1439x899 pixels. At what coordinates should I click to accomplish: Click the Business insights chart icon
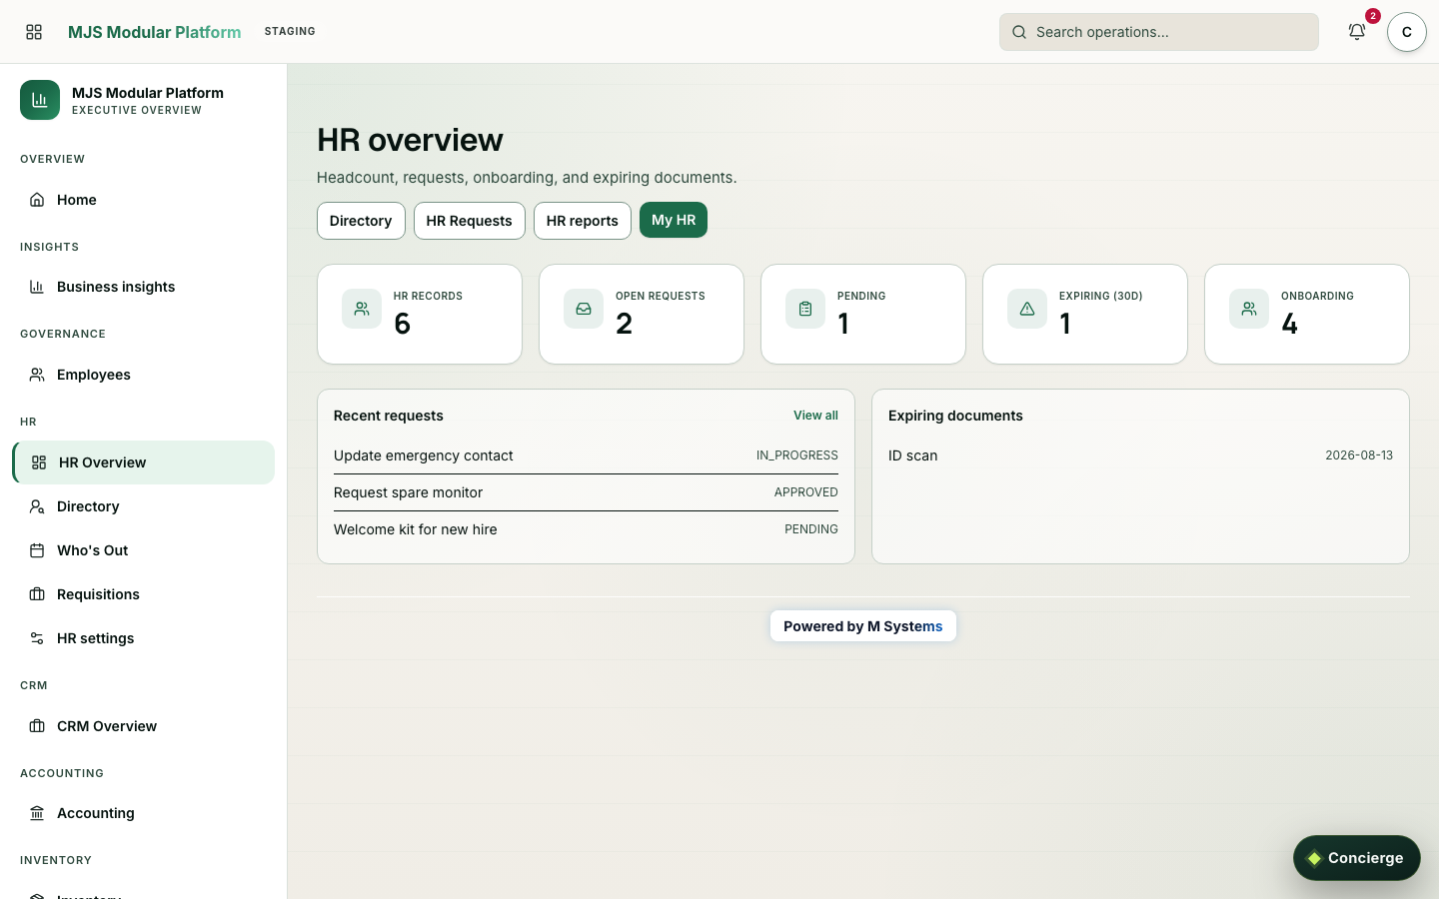tap(37, 287)
